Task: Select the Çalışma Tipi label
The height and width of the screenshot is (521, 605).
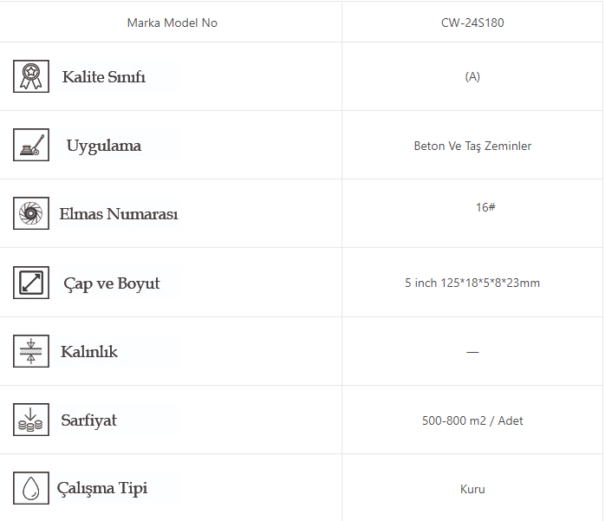Action: pyautogui.click(x=102, y=488)
